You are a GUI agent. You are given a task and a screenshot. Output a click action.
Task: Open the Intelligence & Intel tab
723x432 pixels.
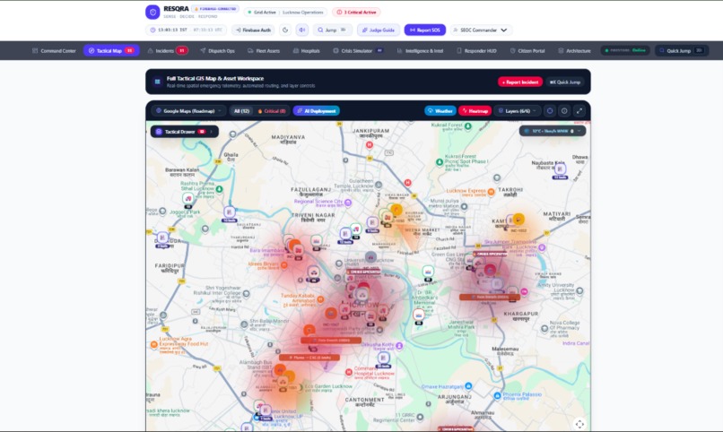(x=420, y=51)
